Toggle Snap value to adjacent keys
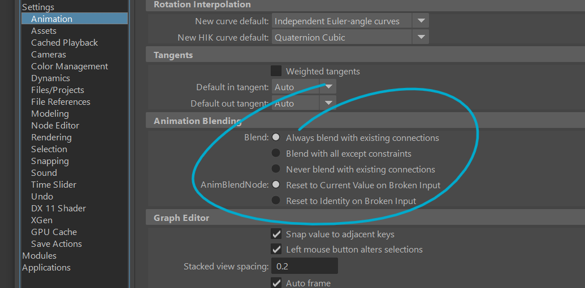 click(x=276, y=234)
